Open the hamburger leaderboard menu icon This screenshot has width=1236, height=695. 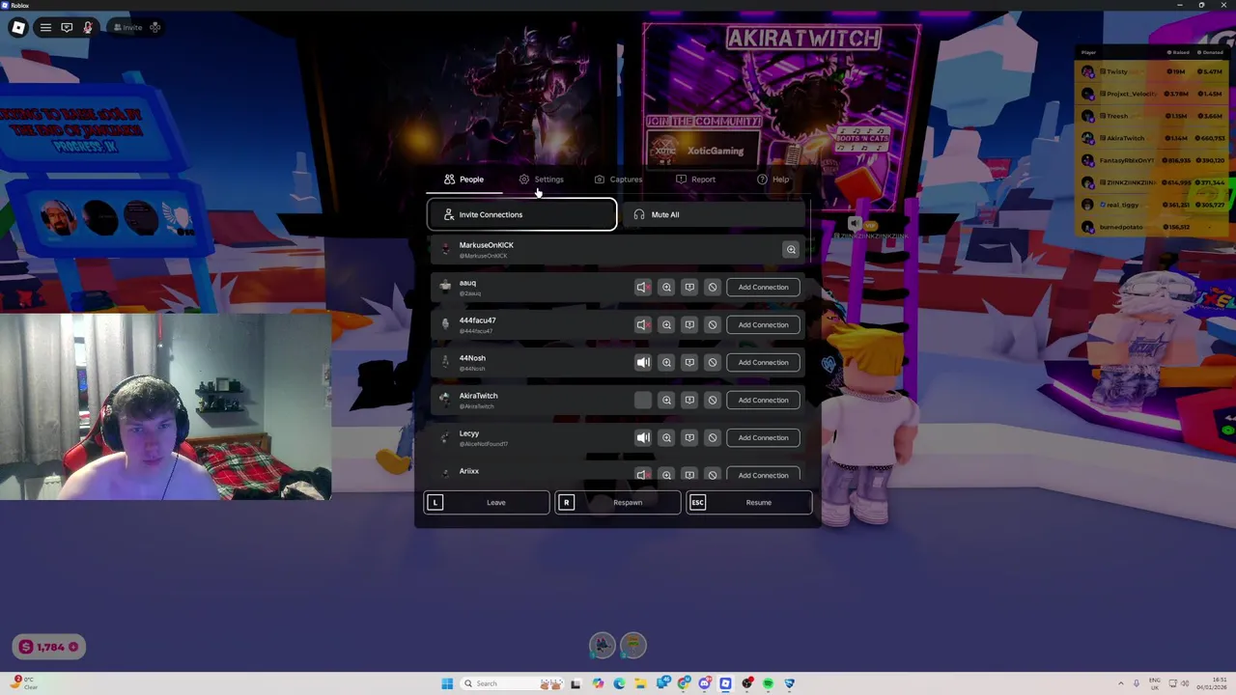click(x=45, y=27)
